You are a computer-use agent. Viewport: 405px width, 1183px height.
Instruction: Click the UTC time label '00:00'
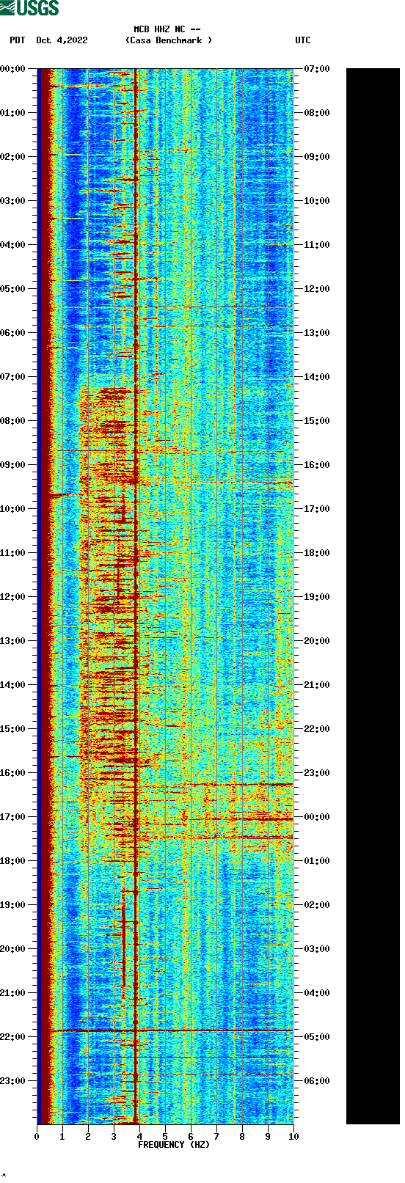tap(317, 817)
